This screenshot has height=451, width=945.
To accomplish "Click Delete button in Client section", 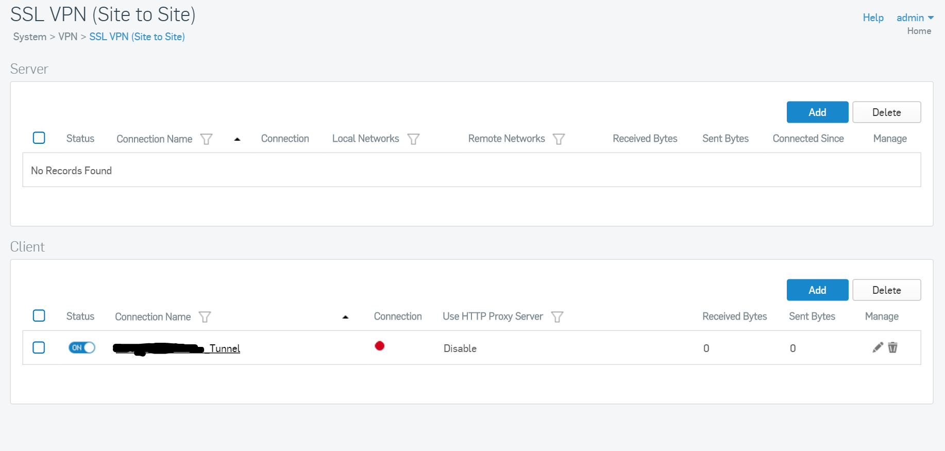I will click(886, 290).
